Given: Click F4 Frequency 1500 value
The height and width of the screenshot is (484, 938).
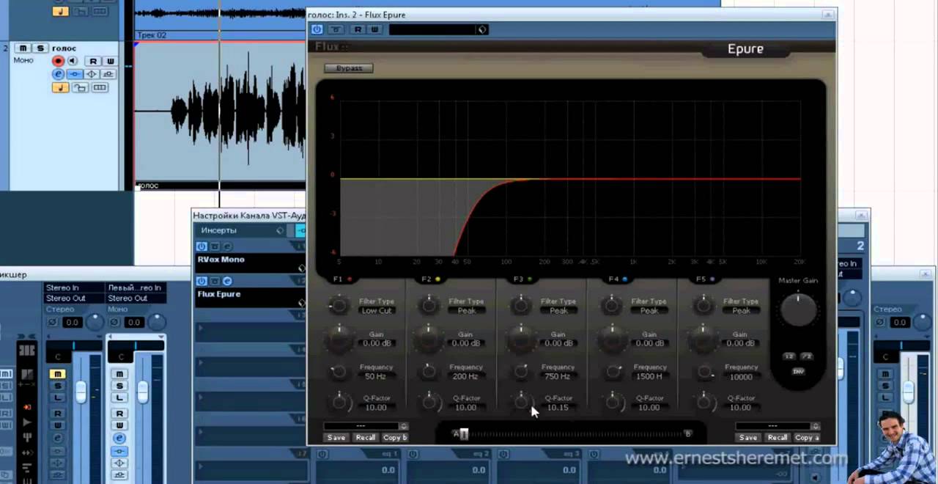Looking at the screenshot, I should point(649,377).
